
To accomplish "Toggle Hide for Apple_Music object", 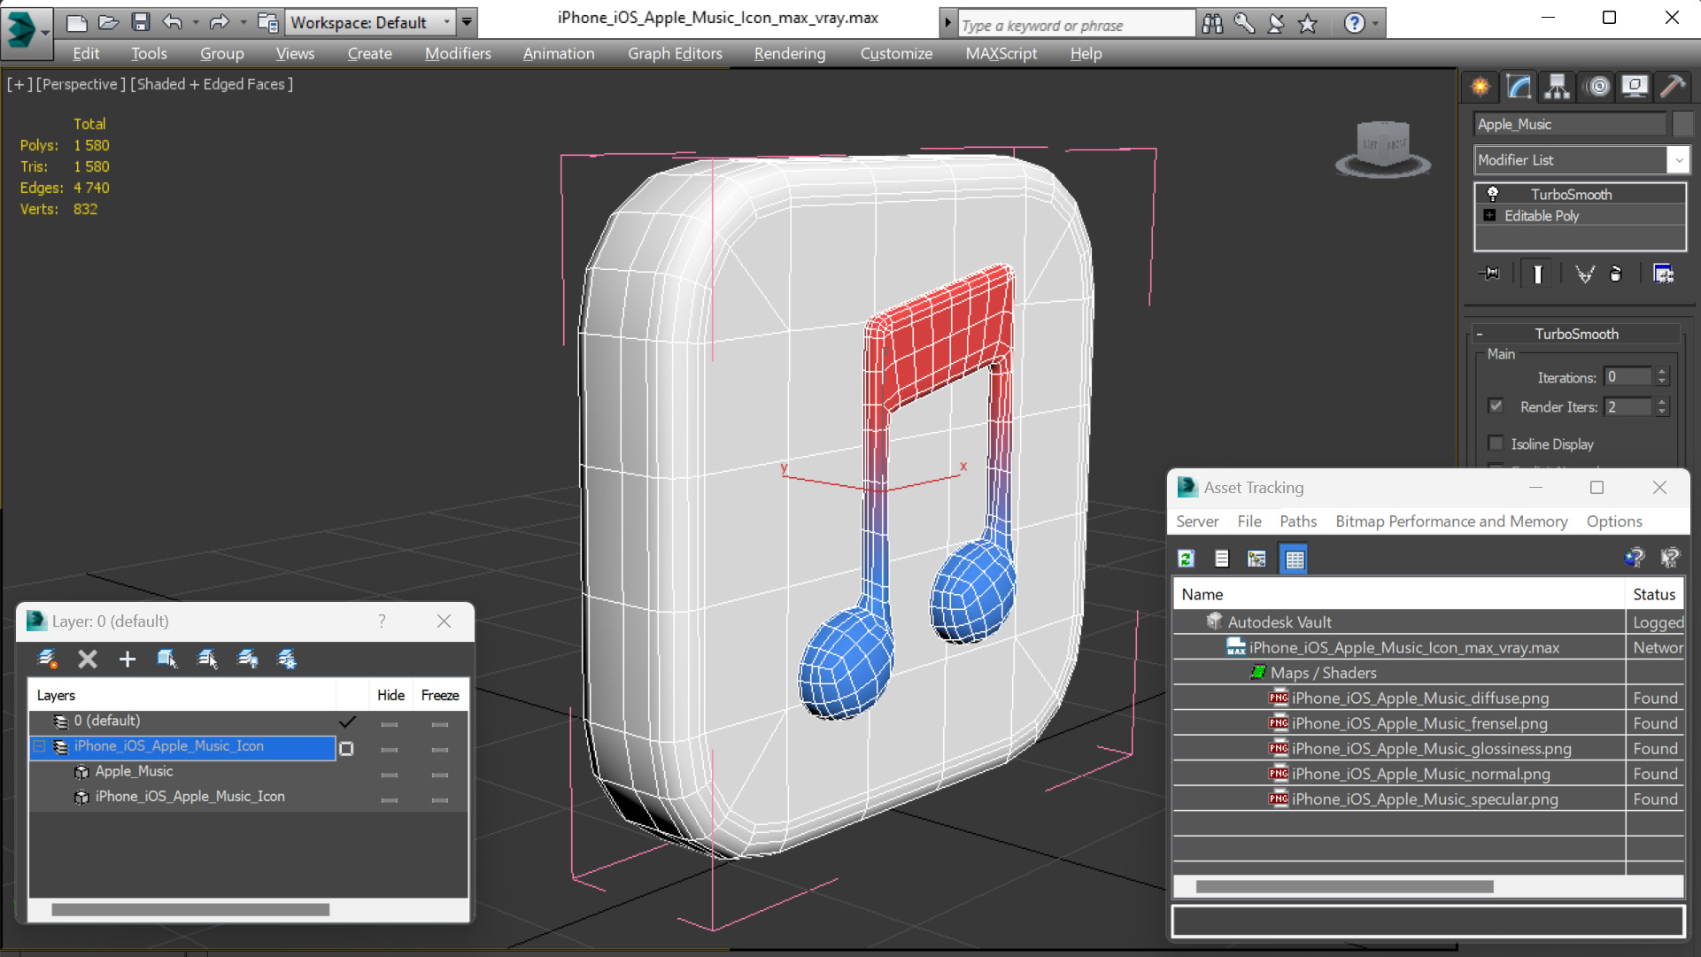I will 389,775.
